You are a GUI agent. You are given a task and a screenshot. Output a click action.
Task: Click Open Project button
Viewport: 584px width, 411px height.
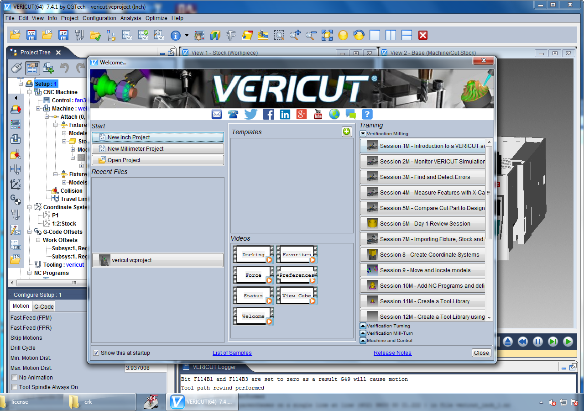click(x=158, y=160)
